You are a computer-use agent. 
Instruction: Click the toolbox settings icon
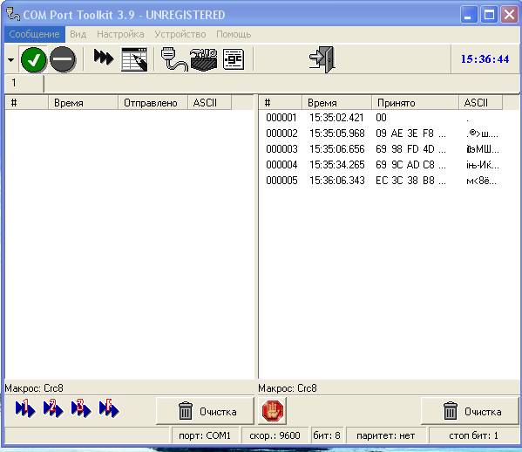[x=203, y=59]
